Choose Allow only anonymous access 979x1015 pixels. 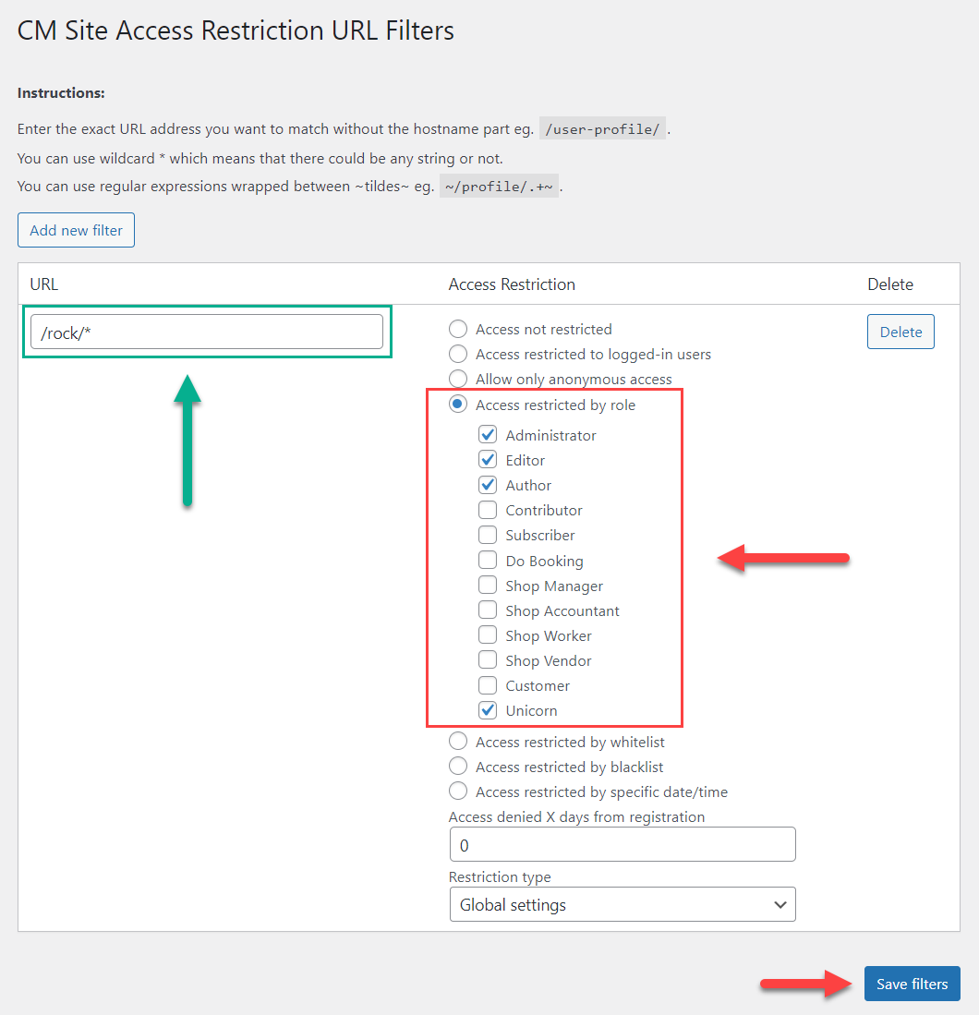click(458, 379)
